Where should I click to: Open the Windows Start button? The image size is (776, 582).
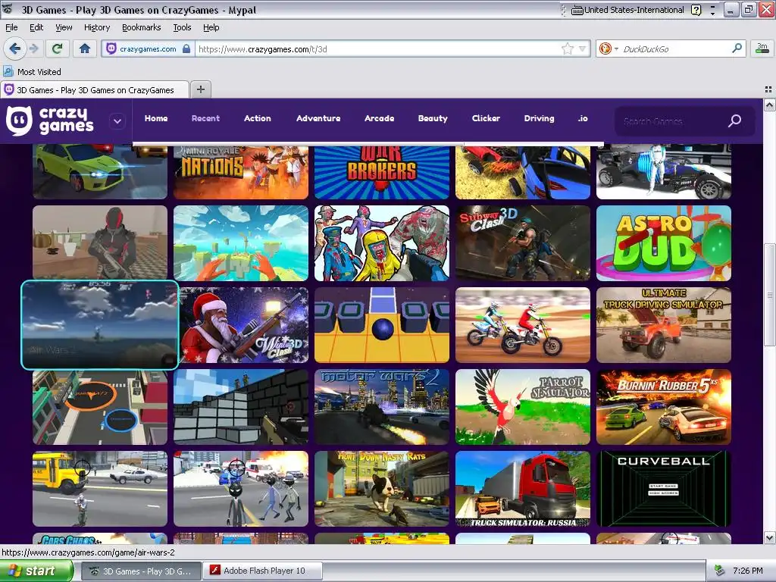click(36, 571)
